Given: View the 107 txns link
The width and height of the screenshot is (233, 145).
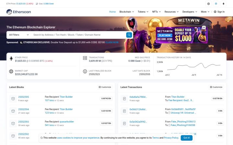Looking at the screenshot, I should point(49,100).
